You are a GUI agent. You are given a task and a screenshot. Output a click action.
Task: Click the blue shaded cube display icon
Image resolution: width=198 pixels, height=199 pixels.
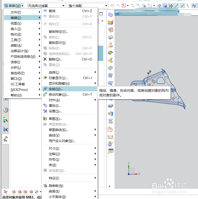tap(165, 6)
